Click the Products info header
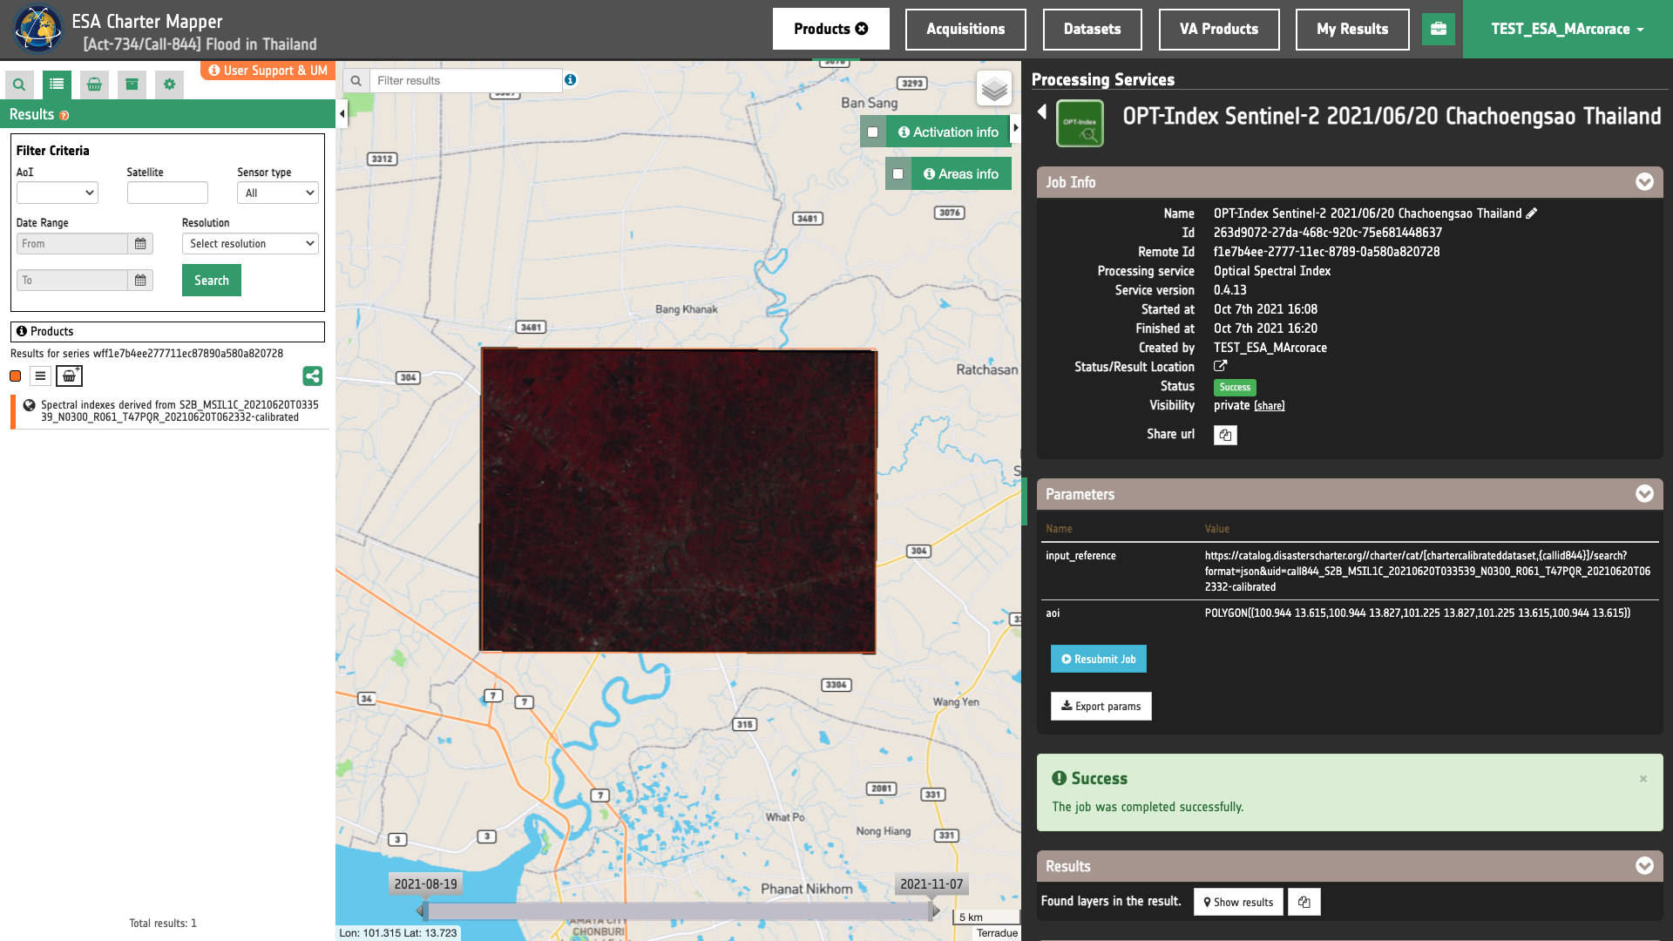 [167, 332]
